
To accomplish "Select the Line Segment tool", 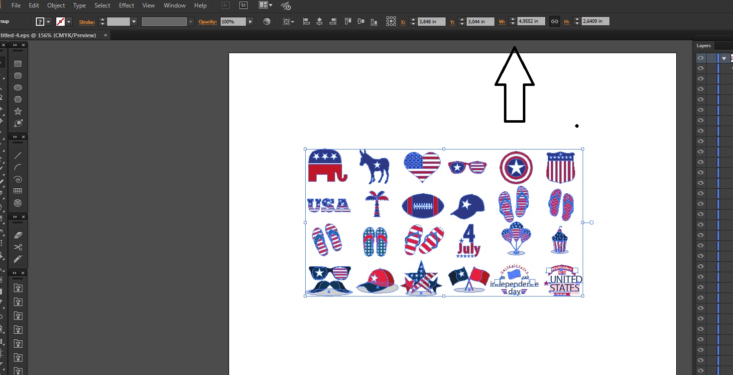I will 18,155.
